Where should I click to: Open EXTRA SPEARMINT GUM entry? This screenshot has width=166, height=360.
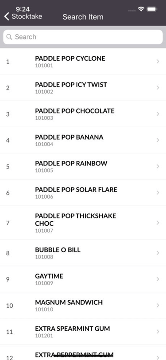pos(83,332)
